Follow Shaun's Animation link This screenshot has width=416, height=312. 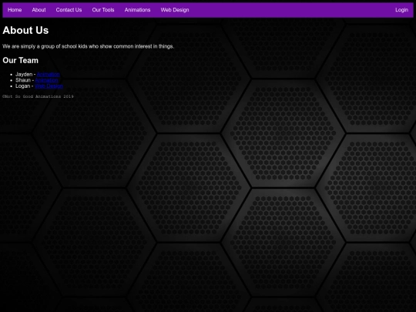46,80
